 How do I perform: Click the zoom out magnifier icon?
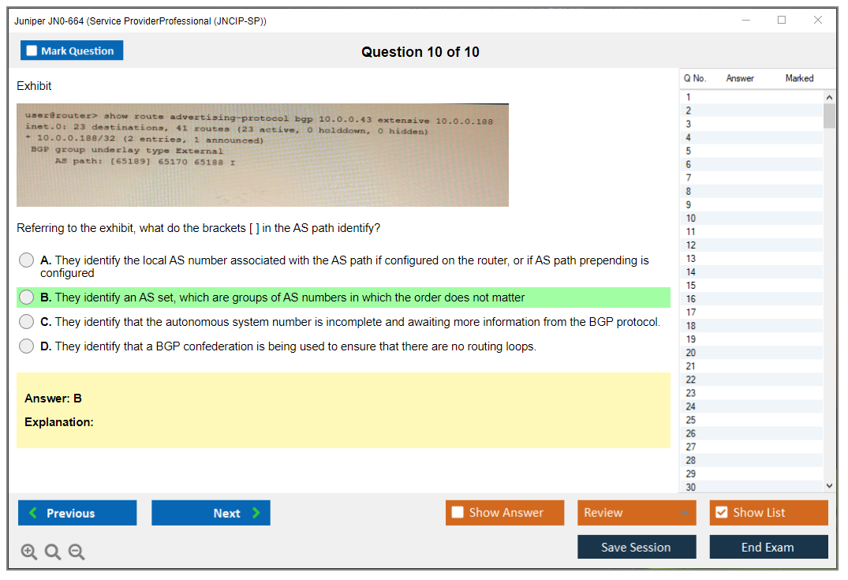tap(77, 552)
